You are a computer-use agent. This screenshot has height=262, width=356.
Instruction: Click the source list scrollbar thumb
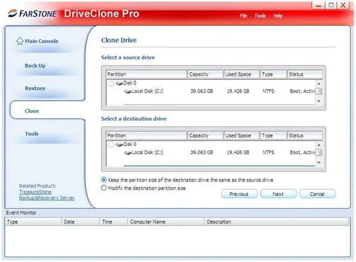319,91
